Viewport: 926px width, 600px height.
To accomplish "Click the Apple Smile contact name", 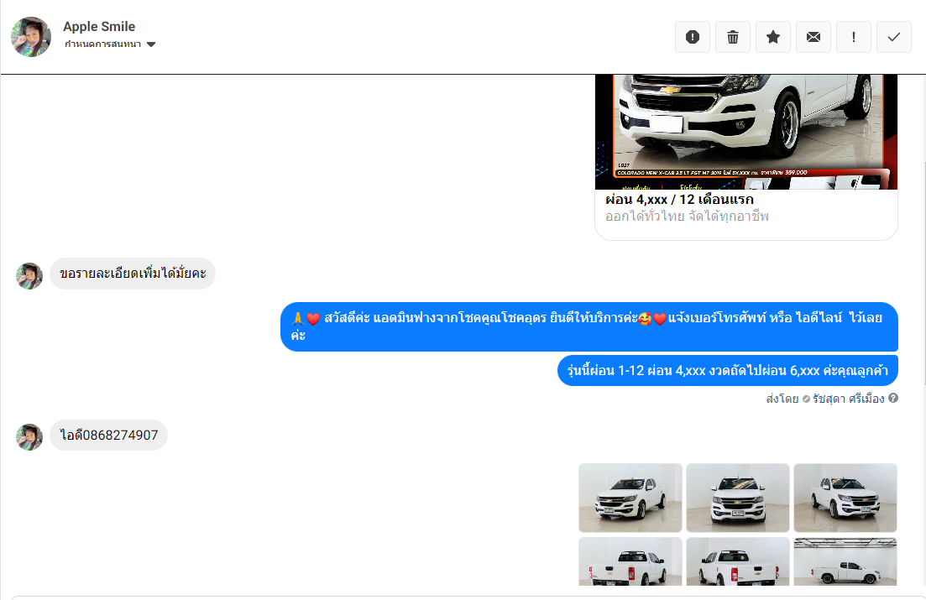I will pyautogui.click(x=99, y=27).
